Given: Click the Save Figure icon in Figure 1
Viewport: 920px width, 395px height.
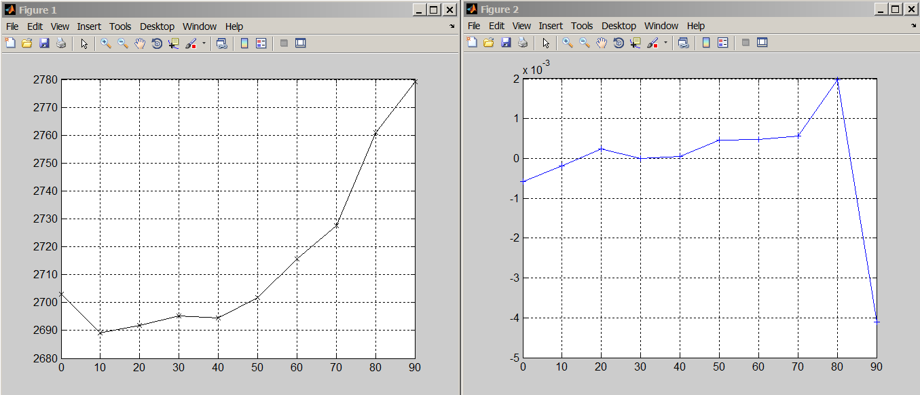Looking at the screenshot, I should tap(44, 43).
